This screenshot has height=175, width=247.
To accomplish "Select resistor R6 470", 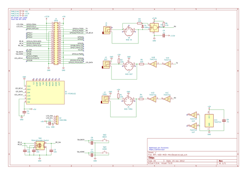I will coord(164,24).
